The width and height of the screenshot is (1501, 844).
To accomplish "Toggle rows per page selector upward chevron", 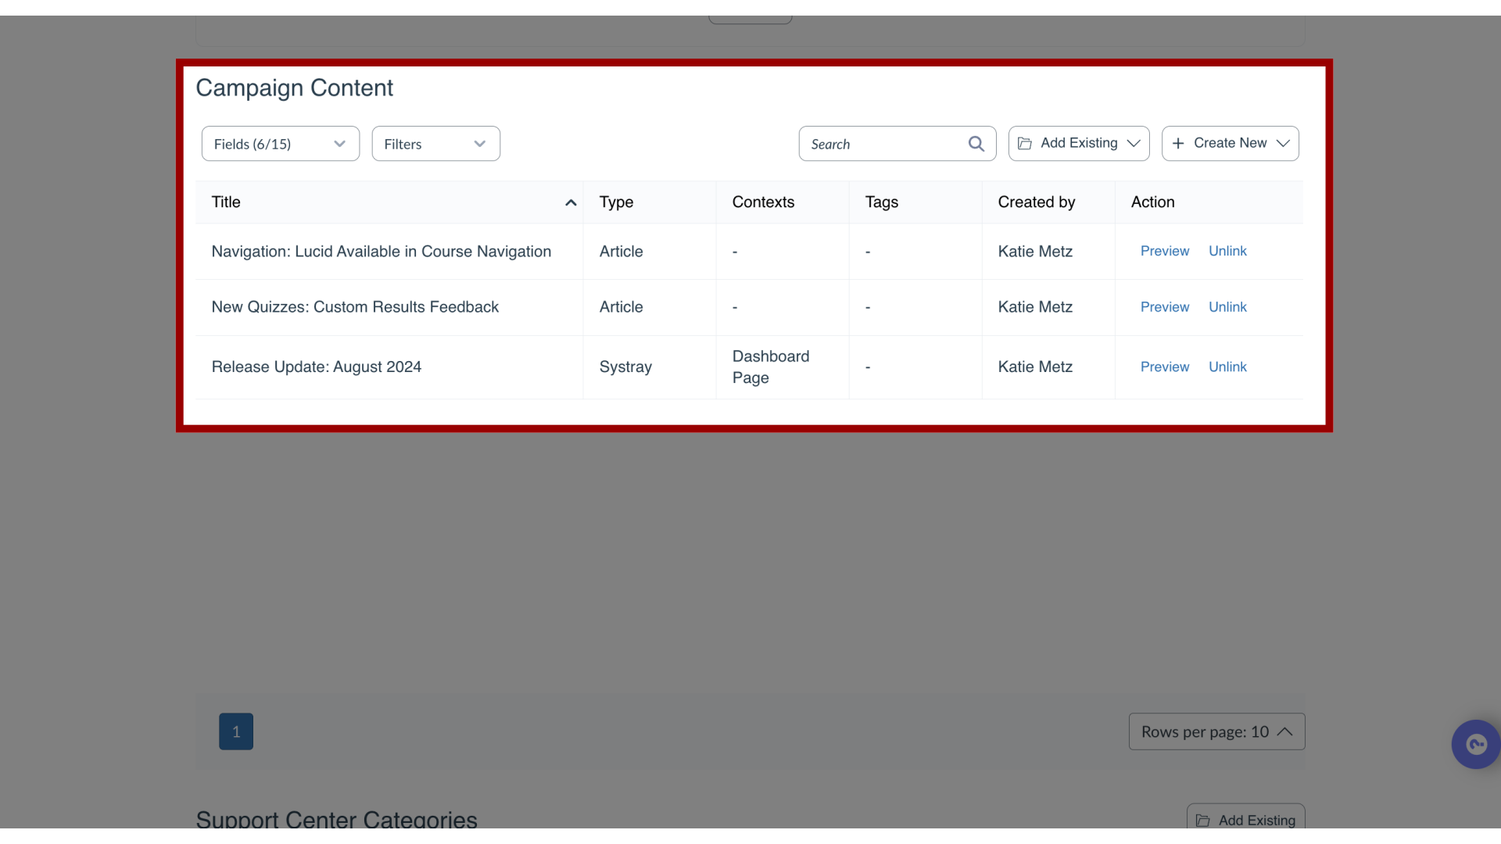I will tap(1284, 731).
